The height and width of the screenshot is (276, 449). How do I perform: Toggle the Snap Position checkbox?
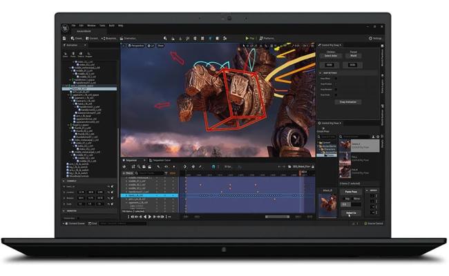pos(336,84)
